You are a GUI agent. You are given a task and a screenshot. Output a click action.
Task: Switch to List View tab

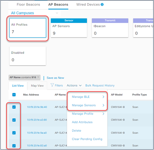(x=18, y=86)
